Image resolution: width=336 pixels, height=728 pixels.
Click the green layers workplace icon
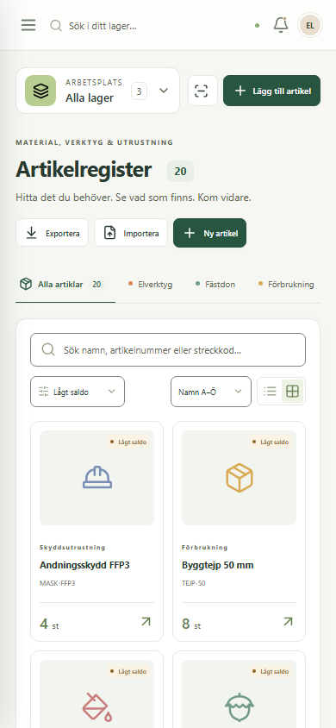(40, 91)
